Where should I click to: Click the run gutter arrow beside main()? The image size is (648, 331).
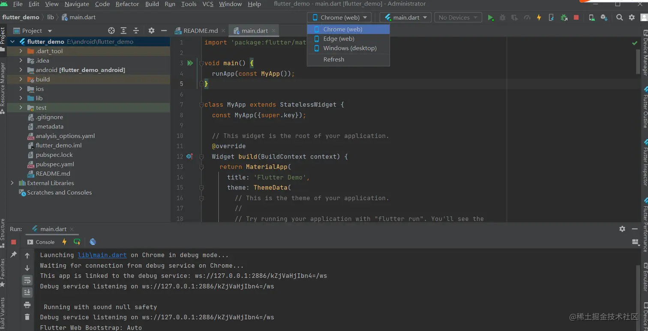pos(190,63)
